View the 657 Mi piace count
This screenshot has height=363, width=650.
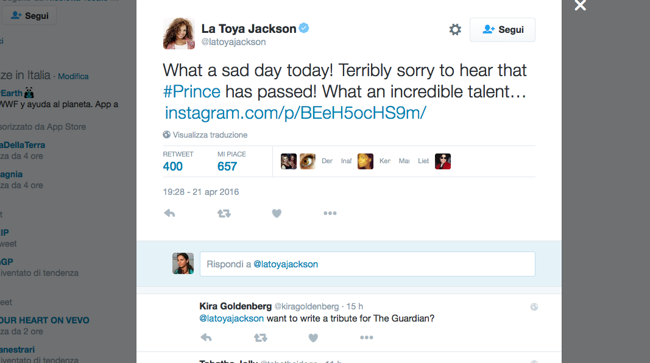point(227,166)
